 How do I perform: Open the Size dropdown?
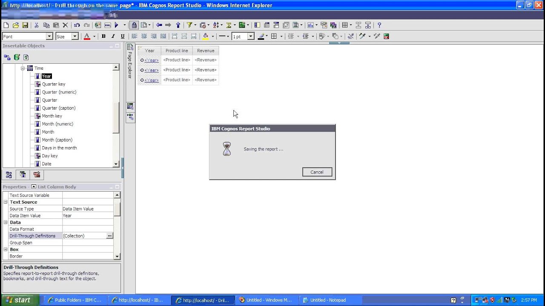75,37
